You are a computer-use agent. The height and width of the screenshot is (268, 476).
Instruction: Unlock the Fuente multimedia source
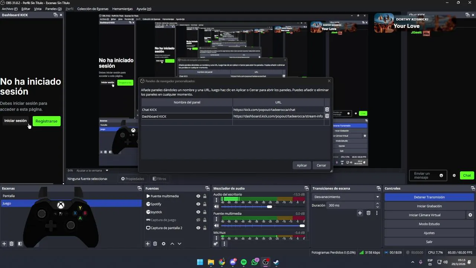205,196
